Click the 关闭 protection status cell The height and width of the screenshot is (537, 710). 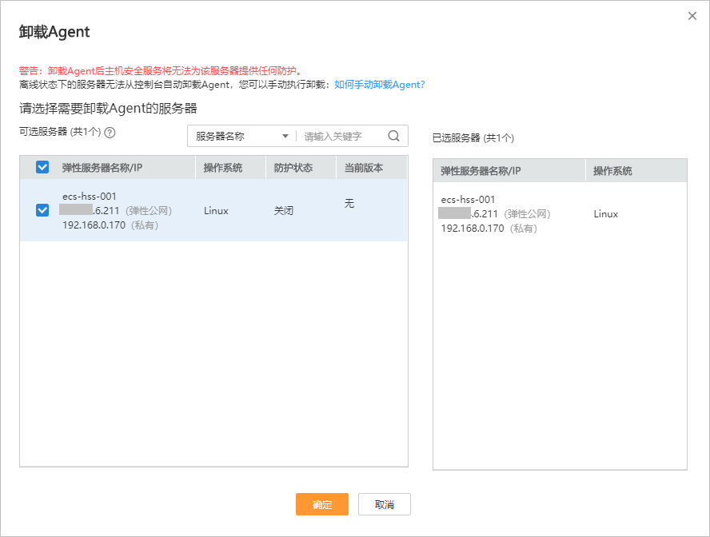coord(284,211)
